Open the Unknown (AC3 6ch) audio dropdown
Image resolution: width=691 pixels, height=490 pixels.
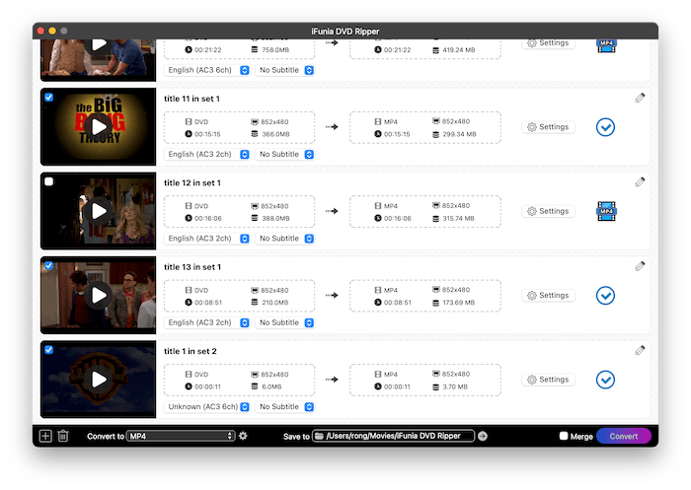(204, 407)
